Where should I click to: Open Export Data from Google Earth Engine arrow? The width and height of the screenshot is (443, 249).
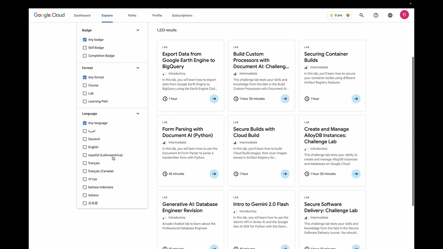pos(214,99)
